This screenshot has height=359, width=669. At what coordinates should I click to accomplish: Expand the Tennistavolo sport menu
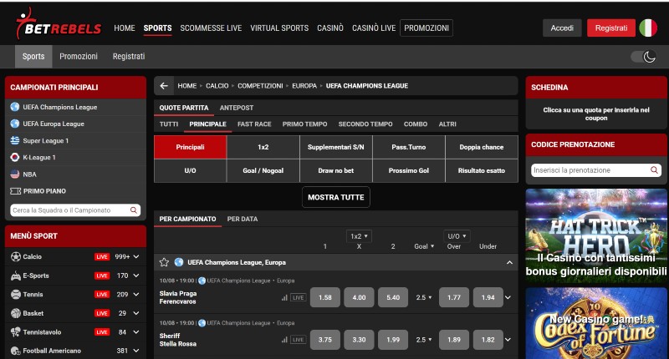(x=136, y=331)
